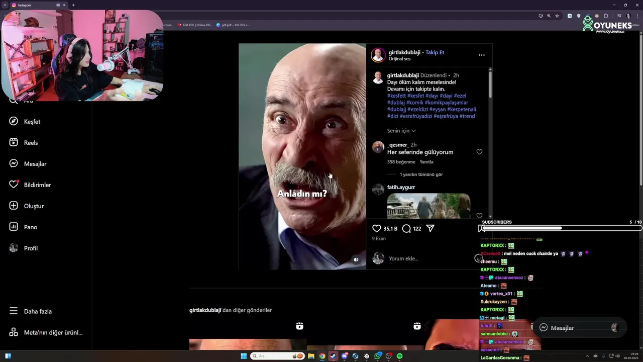The width and height of the screenshot is (643, 362).
Task: Mute the video using the speaker icon
Action: [356, 259]
